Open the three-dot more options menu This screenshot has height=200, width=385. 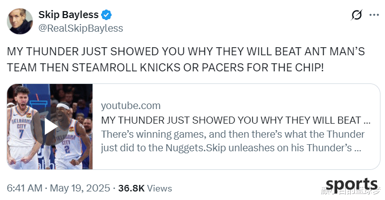coord(374,15)
